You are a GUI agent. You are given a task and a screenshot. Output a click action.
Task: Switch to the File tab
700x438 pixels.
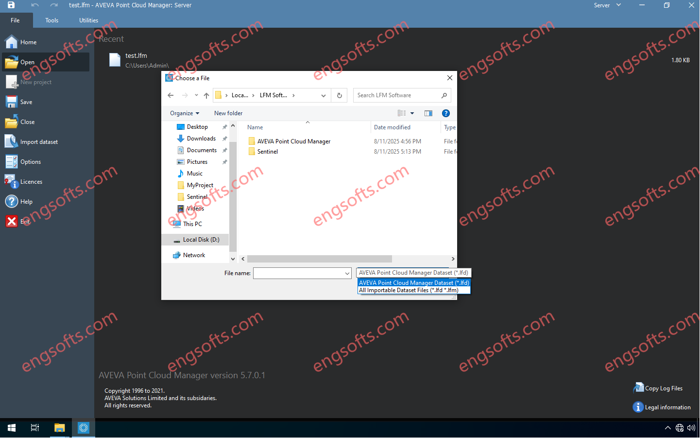[x=16, y=20]
